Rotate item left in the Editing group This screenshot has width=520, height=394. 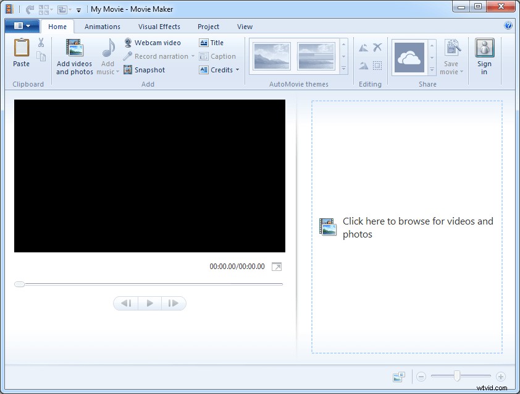click(363, 46)
